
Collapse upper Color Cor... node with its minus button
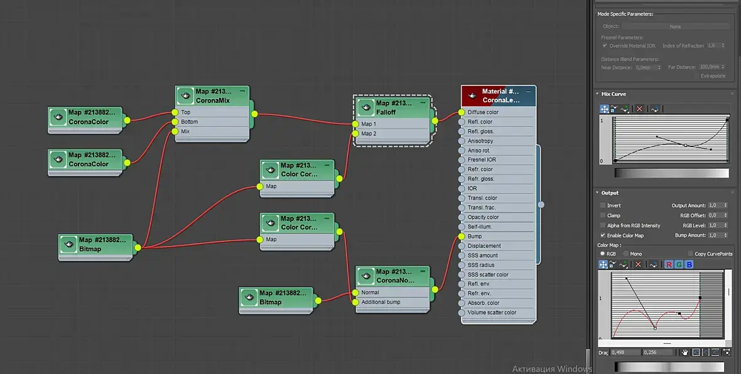pyautogui.click(x=327, y=165)
